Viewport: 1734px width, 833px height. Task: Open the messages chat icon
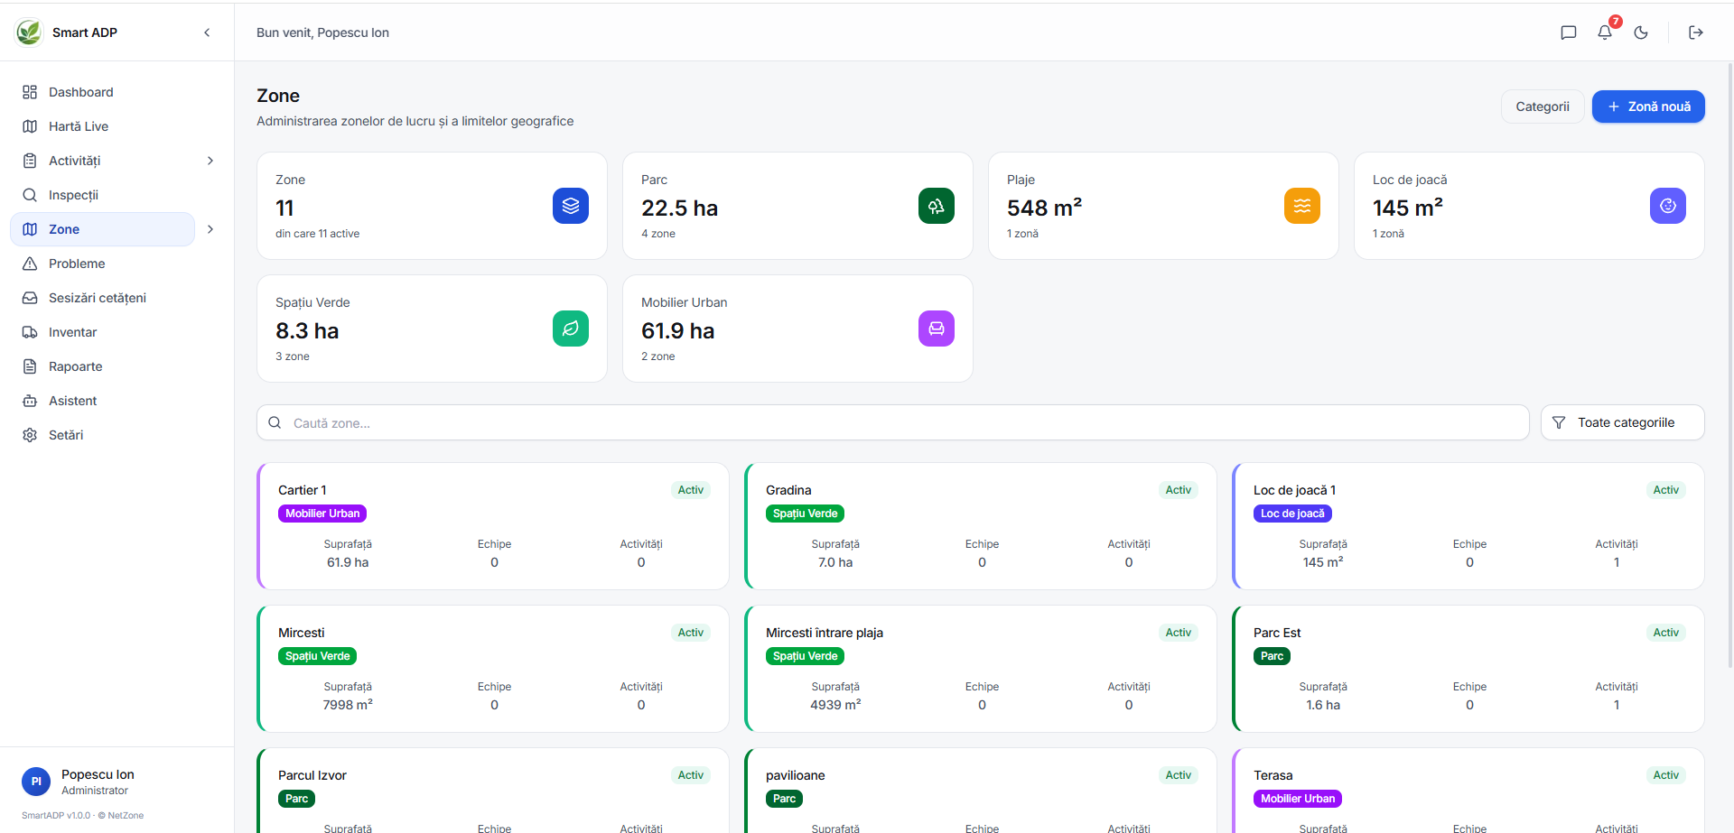pyautogui.click(x=1569, y=32)
